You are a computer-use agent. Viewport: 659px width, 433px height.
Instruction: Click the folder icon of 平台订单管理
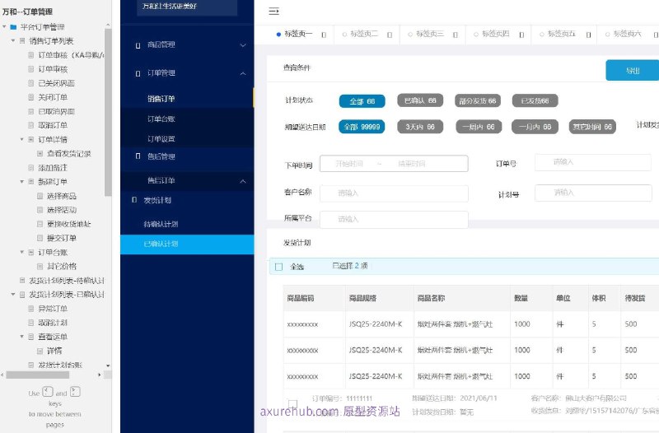coord(13,27)
